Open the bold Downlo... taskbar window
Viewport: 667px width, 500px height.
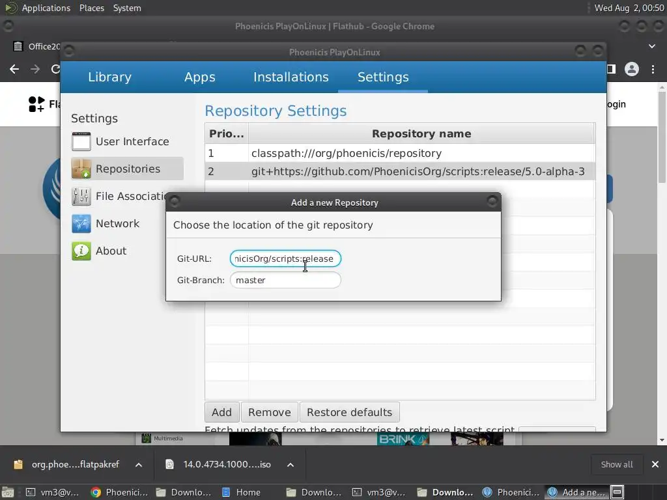446,492
